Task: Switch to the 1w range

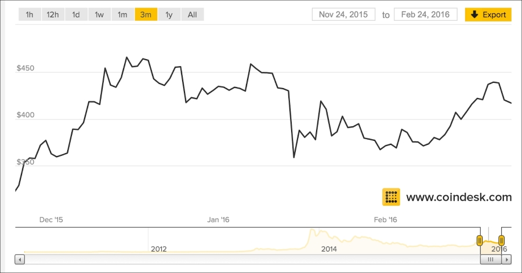Action: pyautogui.click(x=100, y=14)
